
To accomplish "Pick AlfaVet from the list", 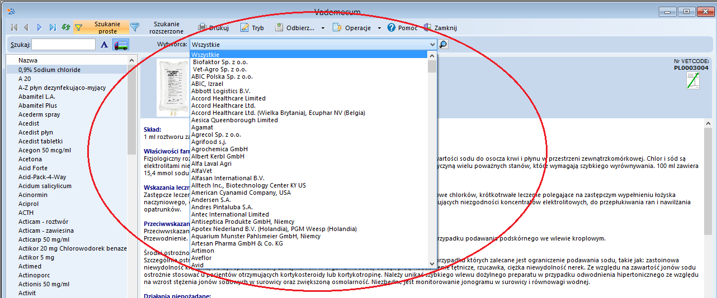I will pyautogui.click(x=309, y=171).
